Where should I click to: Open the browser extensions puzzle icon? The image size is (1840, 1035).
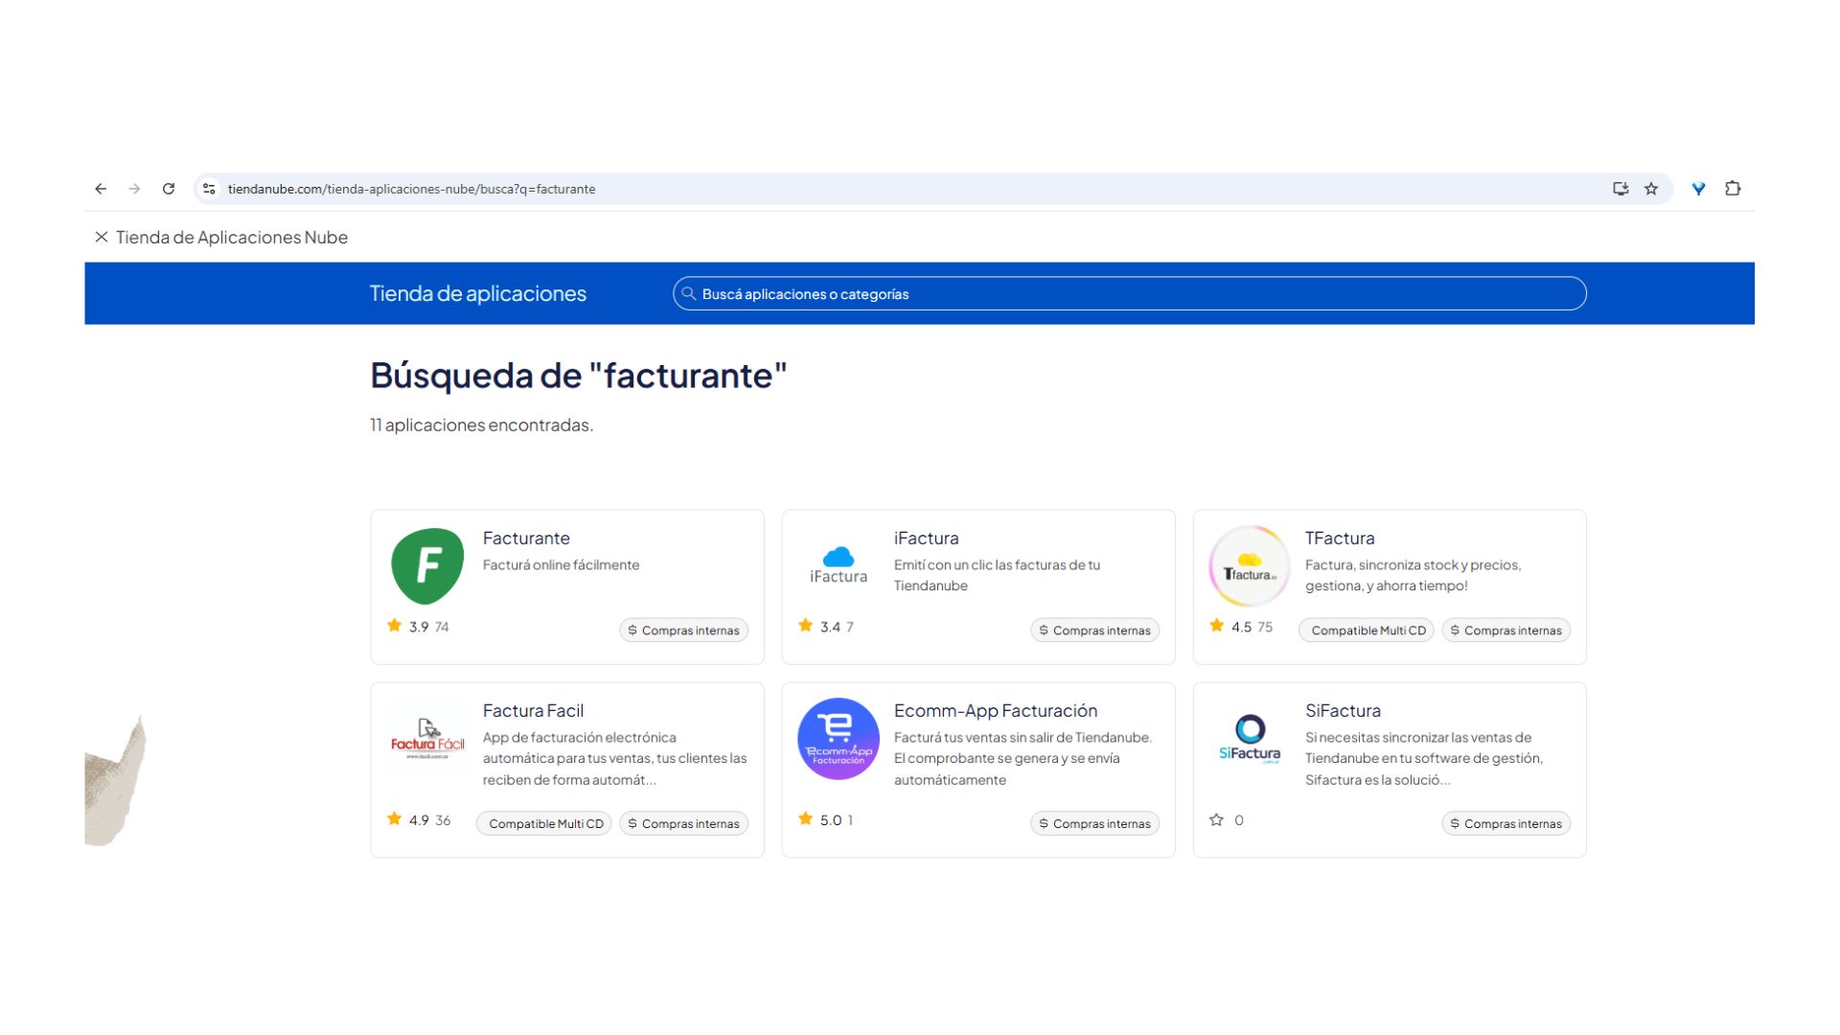[x=1733, y=189]
